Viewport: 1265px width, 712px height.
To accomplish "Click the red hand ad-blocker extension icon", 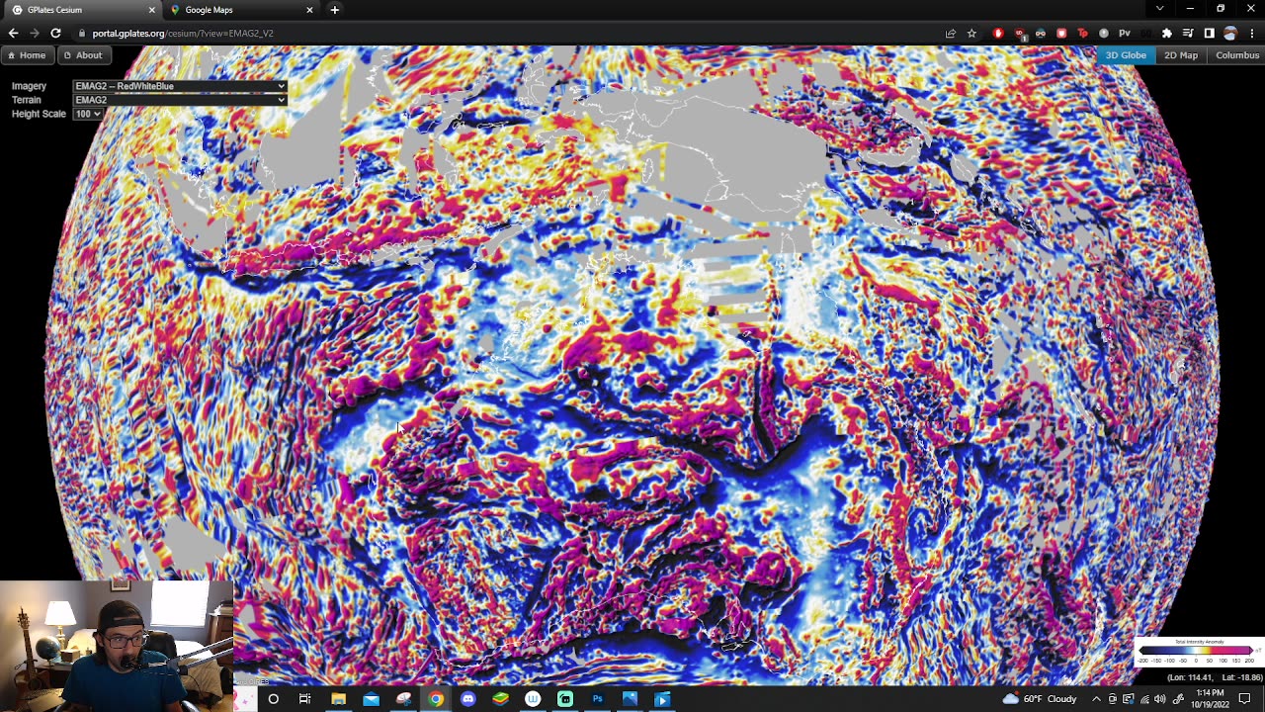I will pos(998,33).
